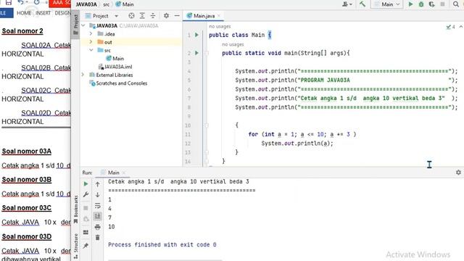464x261 pixels.
Task: Click the JAVA03A breadcrumb in the navigation bar
Action: click(86, 4)
